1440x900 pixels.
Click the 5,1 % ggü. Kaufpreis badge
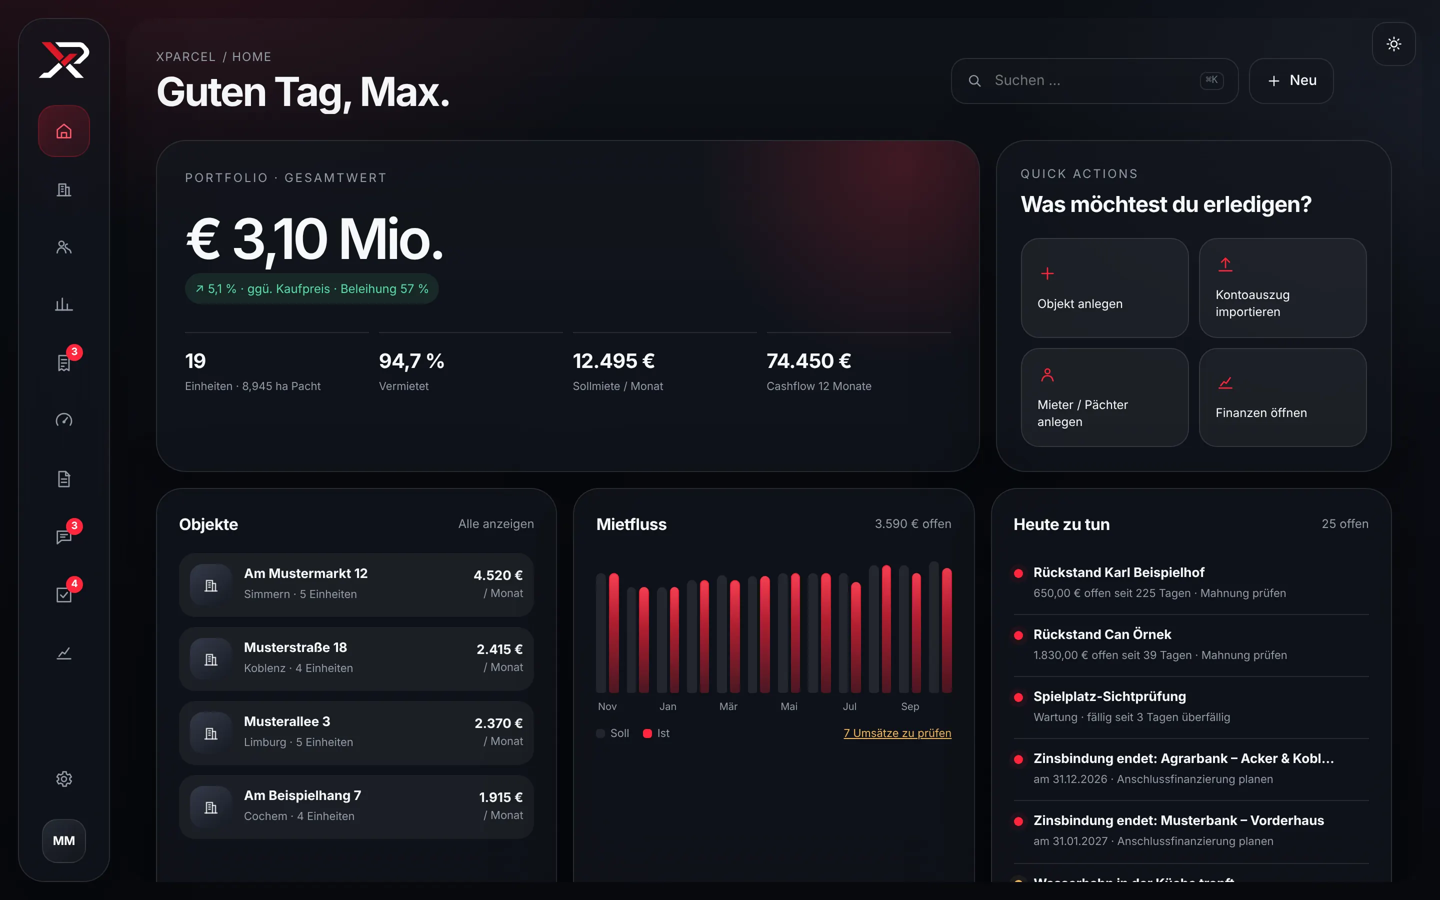(x=312, y=288)
